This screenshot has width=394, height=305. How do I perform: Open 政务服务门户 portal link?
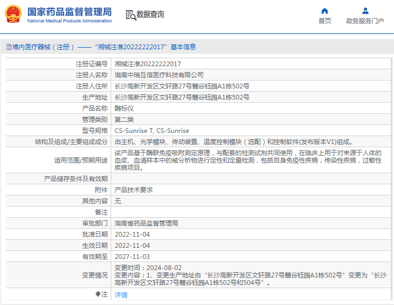pyautogui.click(x=365, y=21)
